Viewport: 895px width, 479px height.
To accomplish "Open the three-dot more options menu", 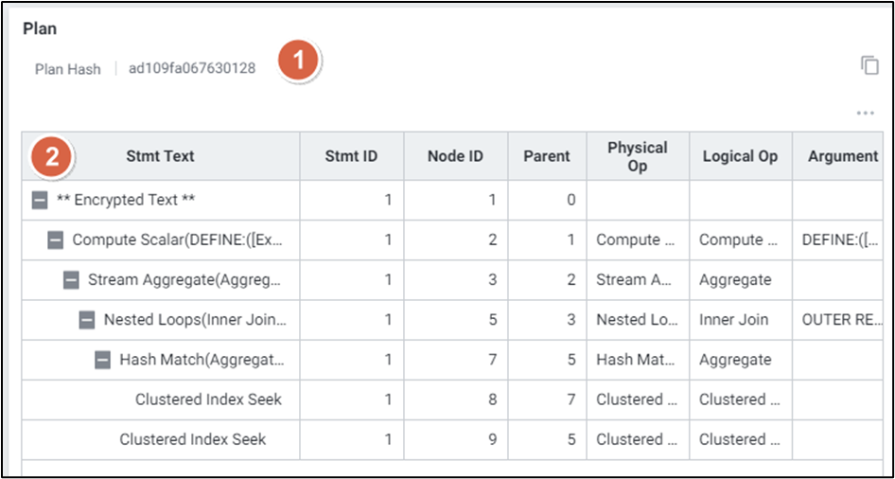I will tap(865, 114).
